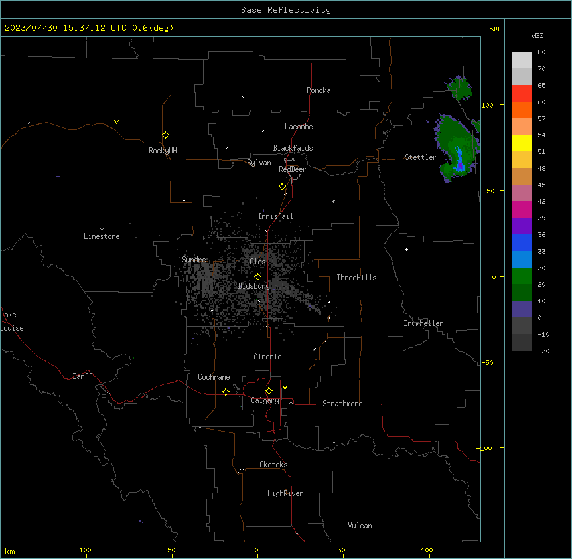Click the Calgary city label
The image size is (572, 559).
coord(265,400)
